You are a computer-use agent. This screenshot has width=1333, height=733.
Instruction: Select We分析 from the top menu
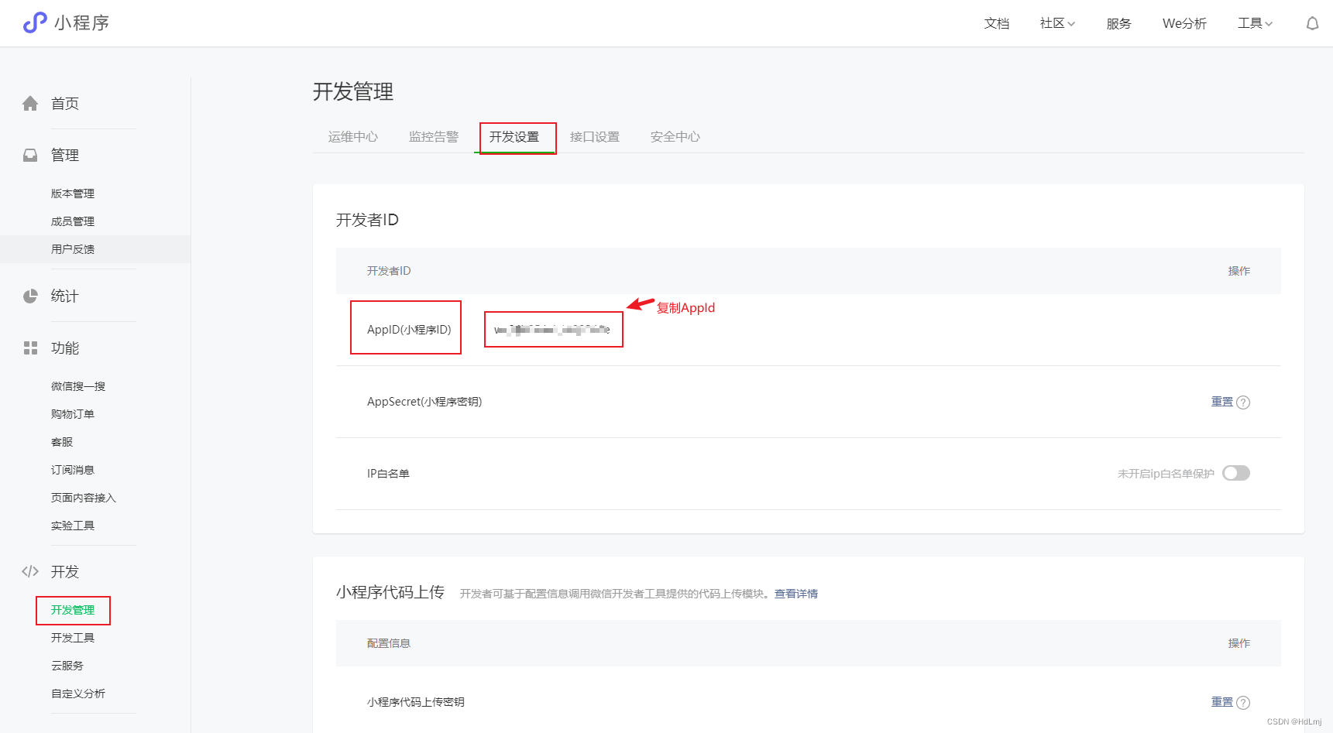coord(1184,23)
